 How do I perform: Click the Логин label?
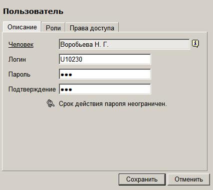click(x=17, y=59)
